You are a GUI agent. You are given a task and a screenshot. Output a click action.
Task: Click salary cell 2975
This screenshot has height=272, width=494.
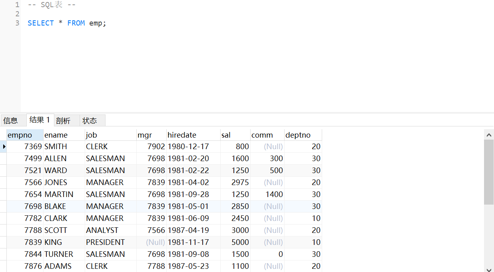tap(235, 182)
